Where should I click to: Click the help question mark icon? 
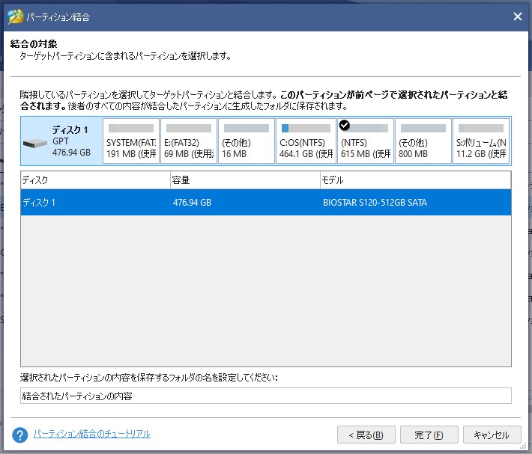[20, 435]
